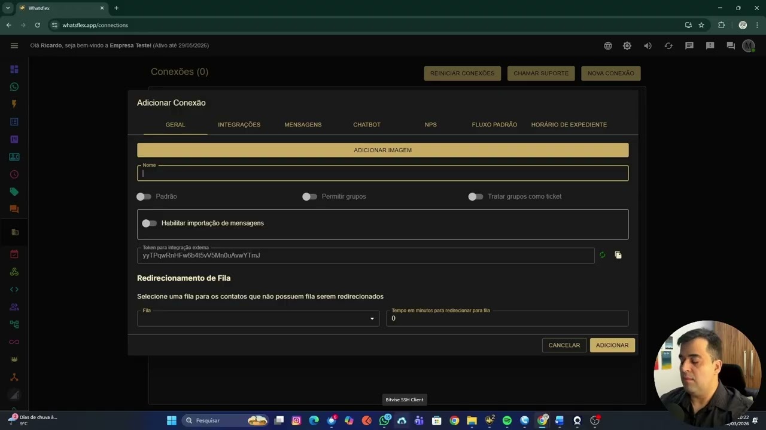
Task: Toggle Tratar grupos como ticket switch
Action: [x=476, y=196]
